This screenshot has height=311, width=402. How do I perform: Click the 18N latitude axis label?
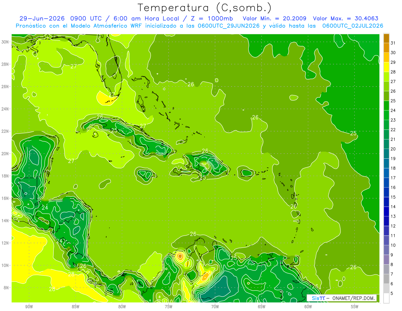5,176
